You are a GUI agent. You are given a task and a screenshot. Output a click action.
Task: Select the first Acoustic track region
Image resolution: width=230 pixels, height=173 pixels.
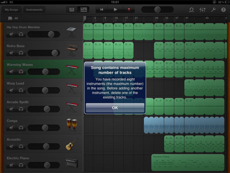(x=169, y=144)
